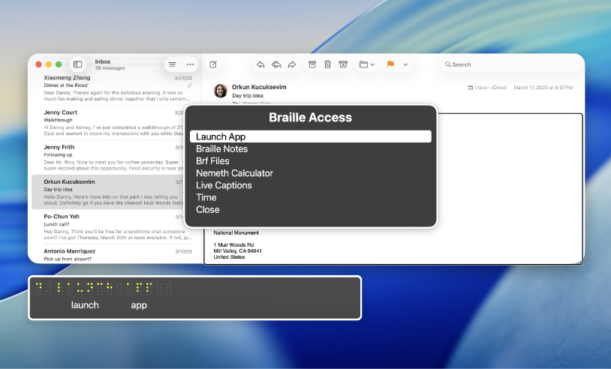Click Orkun Kucuksevim's sender avatar
611x369 pixels.
pyautogui.click(x=221, y=91)
